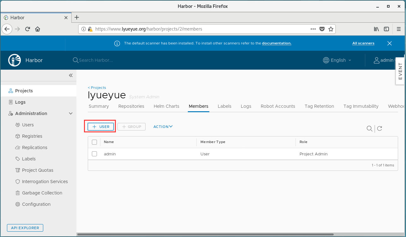Screen dimensions: 406x237
Task: Click the + GROUP button
Action: (131, 127)
